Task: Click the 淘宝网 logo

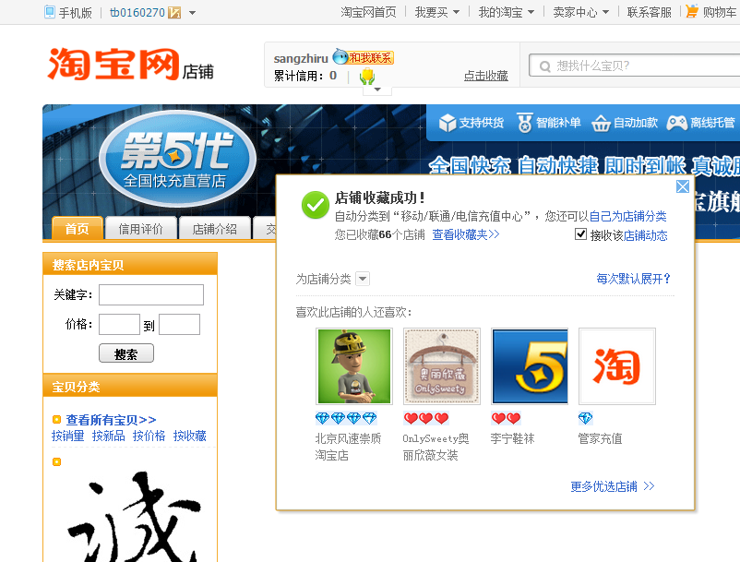Action: pos(113,64)
